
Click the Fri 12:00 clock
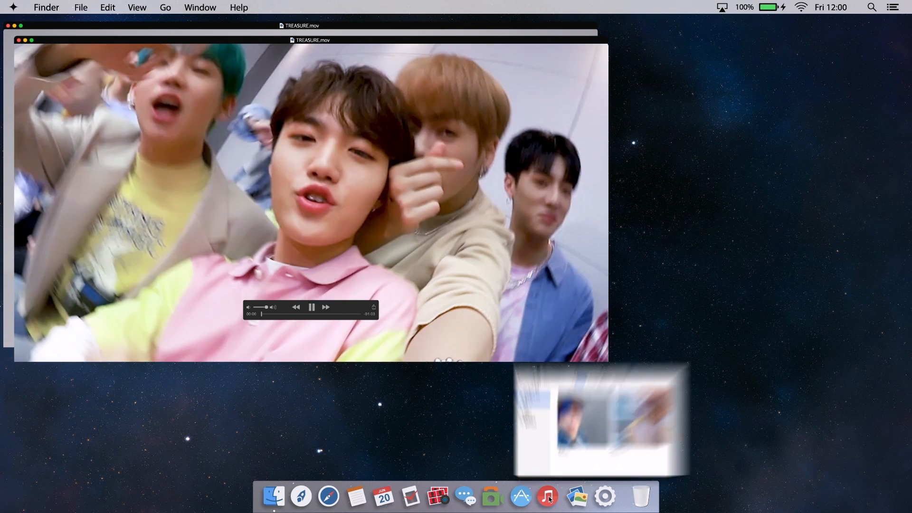click(x=831, y=7)
